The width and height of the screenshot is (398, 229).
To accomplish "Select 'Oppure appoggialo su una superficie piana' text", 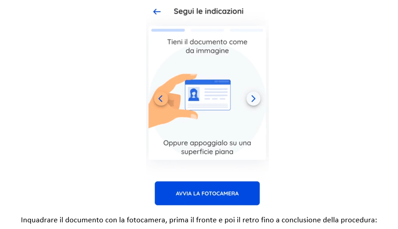I will pyautogui.click(x=207, y=147).
